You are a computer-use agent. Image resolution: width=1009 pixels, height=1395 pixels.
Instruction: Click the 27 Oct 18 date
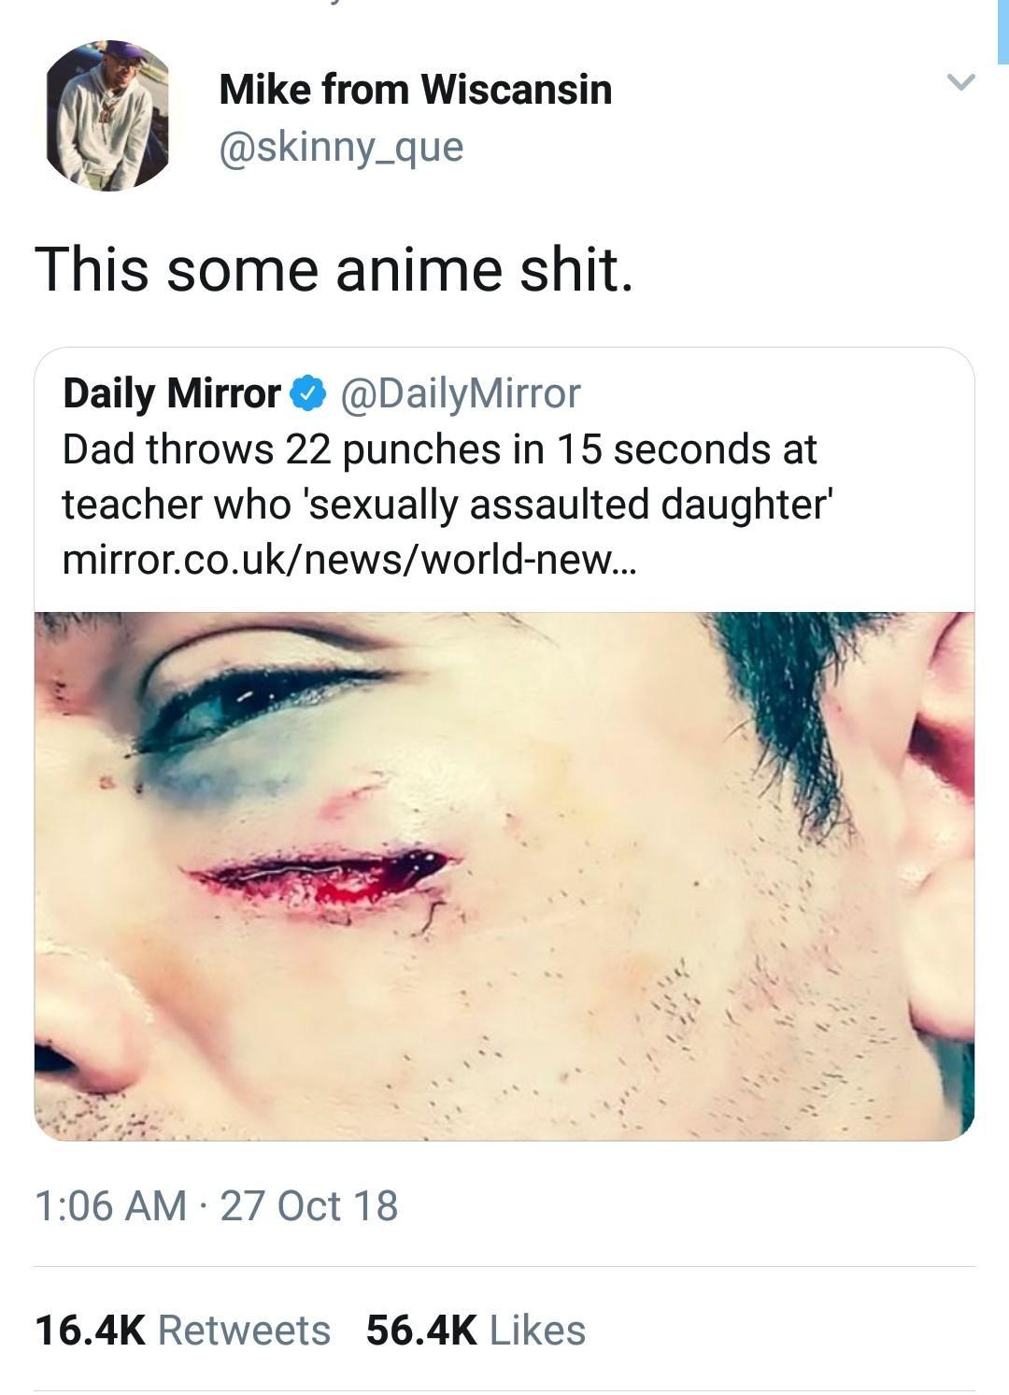309,1205
